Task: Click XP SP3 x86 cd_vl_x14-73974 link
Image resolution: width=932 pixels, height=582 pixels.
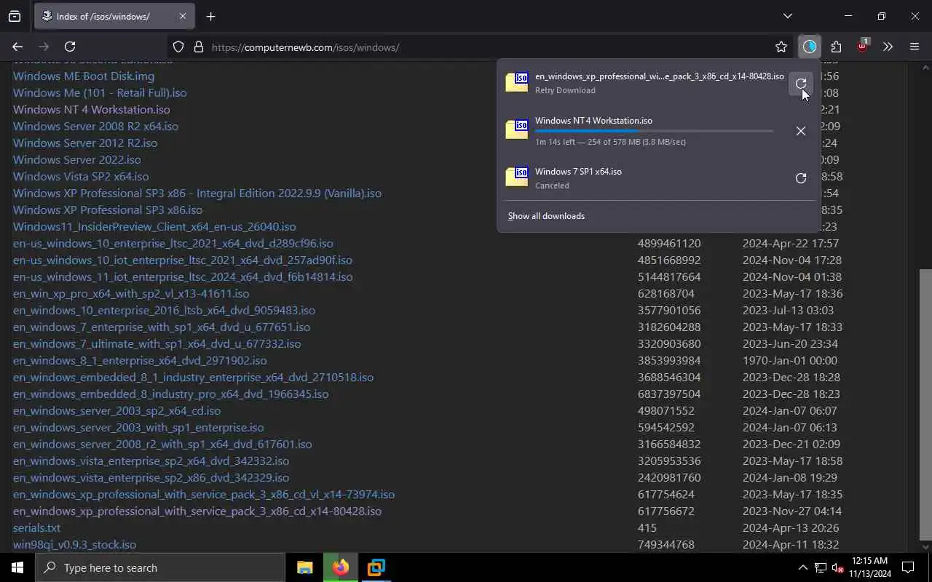Action: point(204,494)
